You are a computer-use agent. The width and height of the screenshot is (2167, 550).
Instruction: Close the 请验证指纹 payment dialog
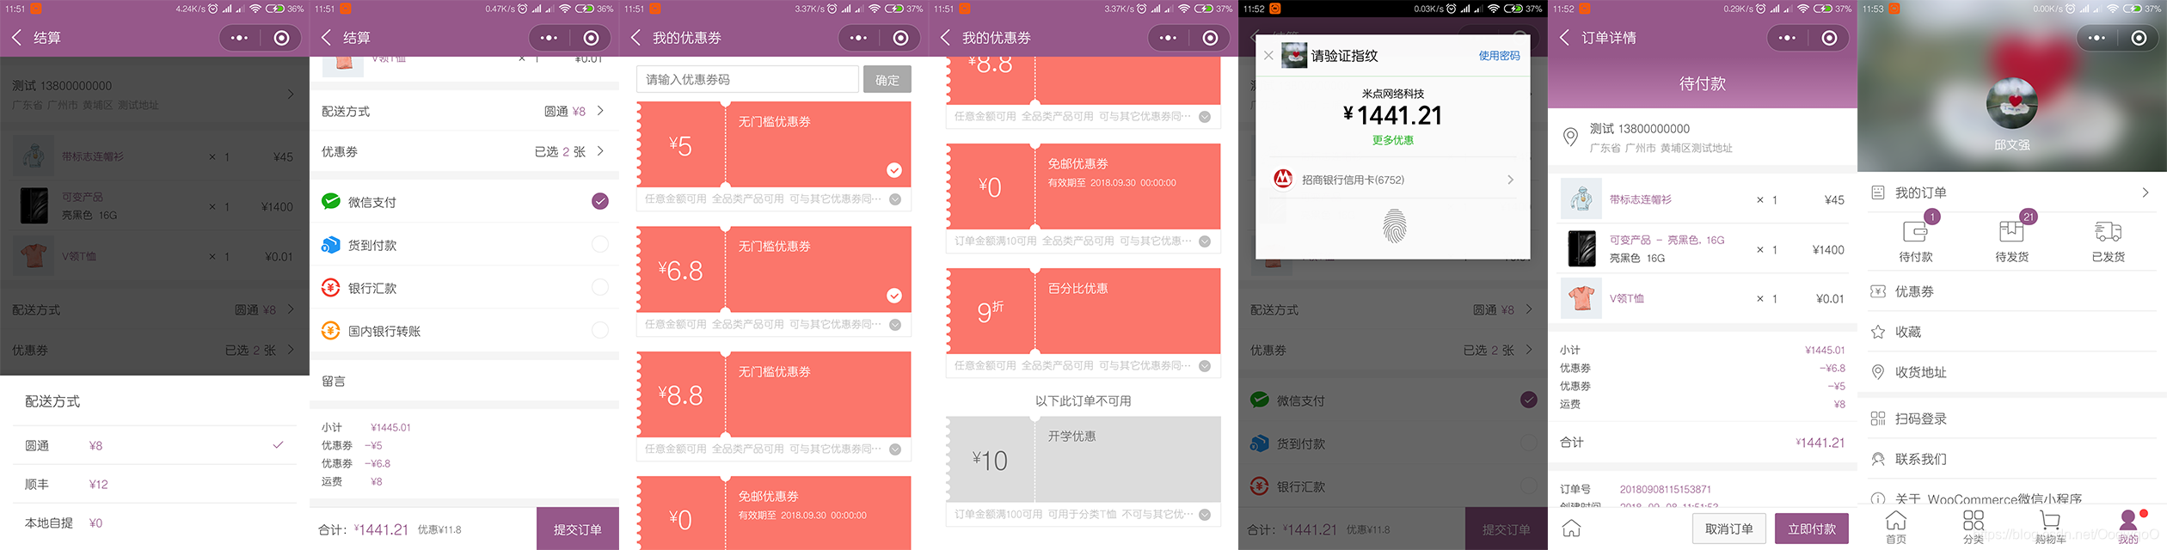[1268, 56]
